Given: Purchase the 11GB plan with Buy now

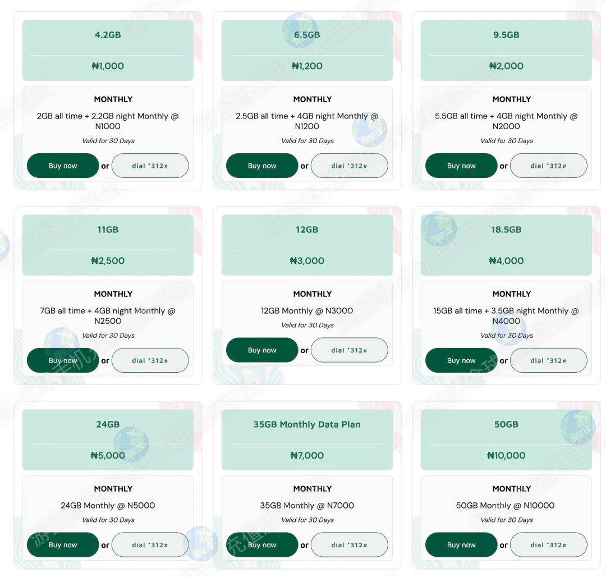Looking at the screenshot, I should [63, 360].
